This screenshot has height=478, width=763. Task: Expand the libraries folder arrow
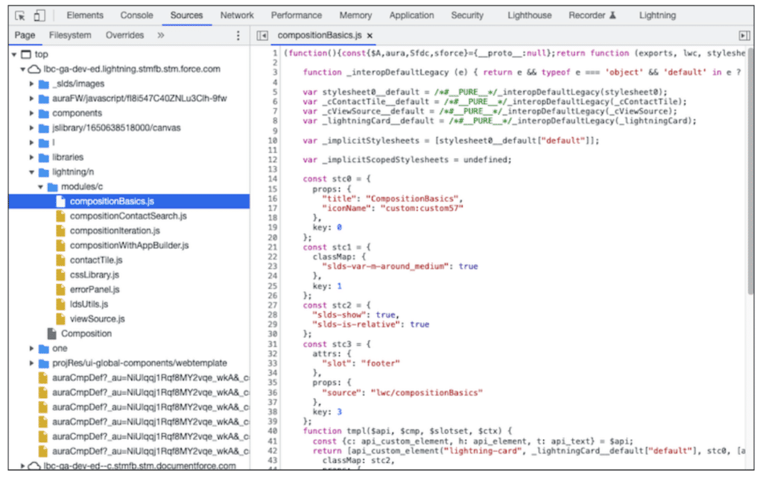[31, 157]
